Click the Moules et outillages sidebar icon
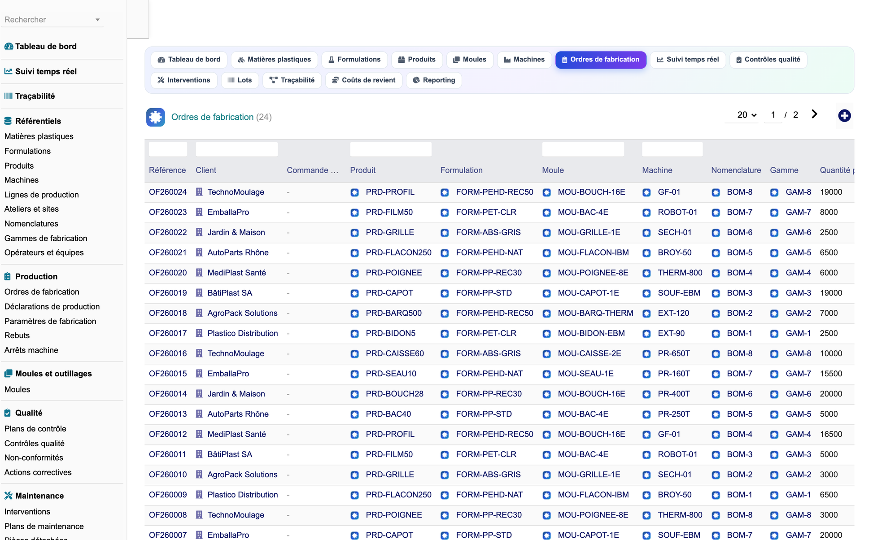Image resolution: width=873 pixels, height=540 pixels. pyautogui.click(x=9, y=374)
